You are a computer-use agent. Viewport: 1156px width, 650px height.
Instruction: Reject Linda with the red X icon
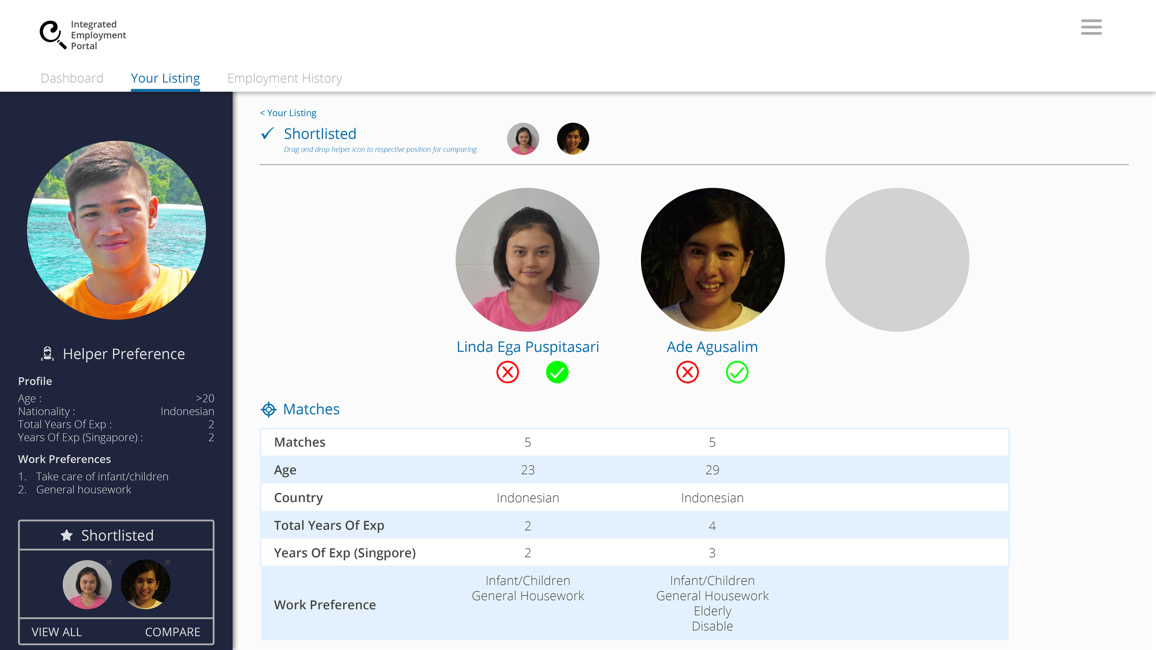click(x=508, y=372)
